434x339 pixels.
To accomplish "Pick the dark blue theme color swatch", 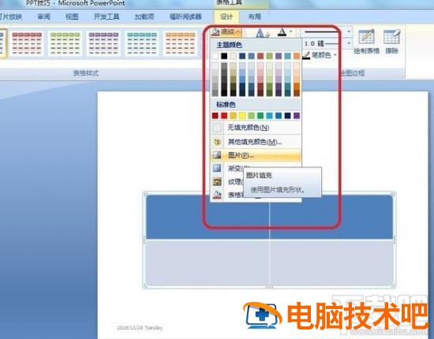I will point(242,56).
